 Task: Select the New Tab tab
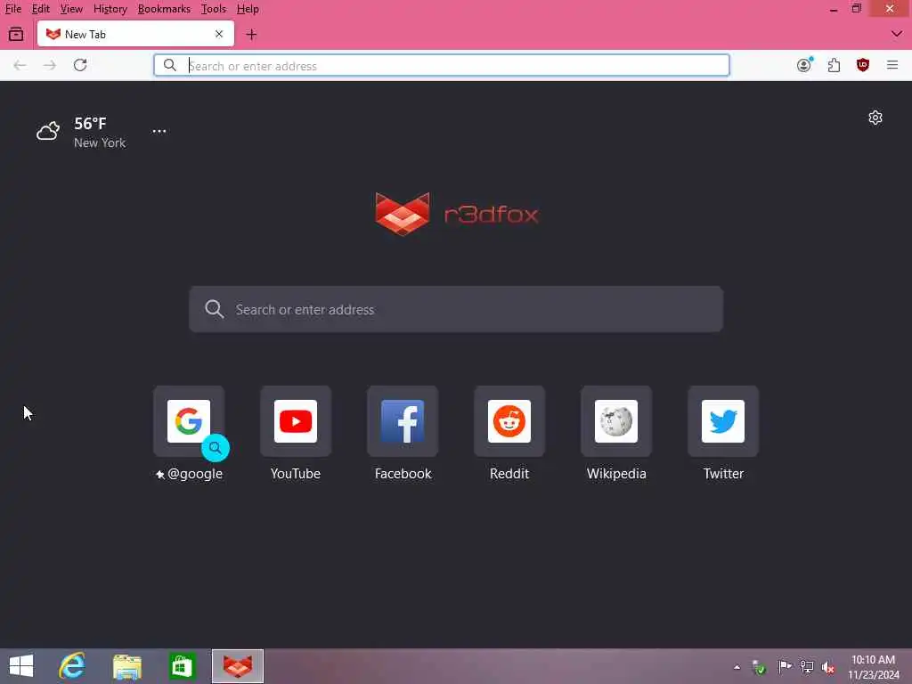coord(135,34)
